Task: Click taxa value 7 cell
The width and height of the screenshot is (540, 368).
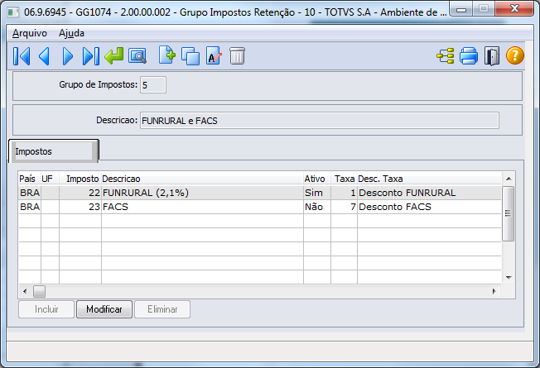Action: [x=344, y=207]
